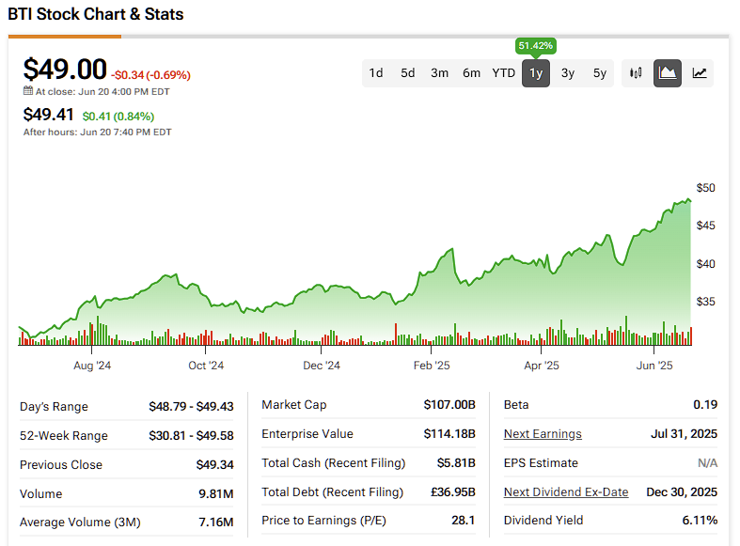The height and width of the screenshot is (546, 740).
Task: Click the $49.00 closing price
Action: coord(65,70)
